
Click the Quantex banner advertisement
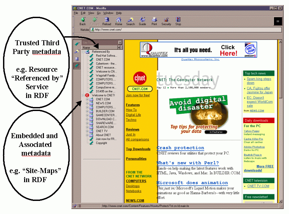click(x=198, y=50)
